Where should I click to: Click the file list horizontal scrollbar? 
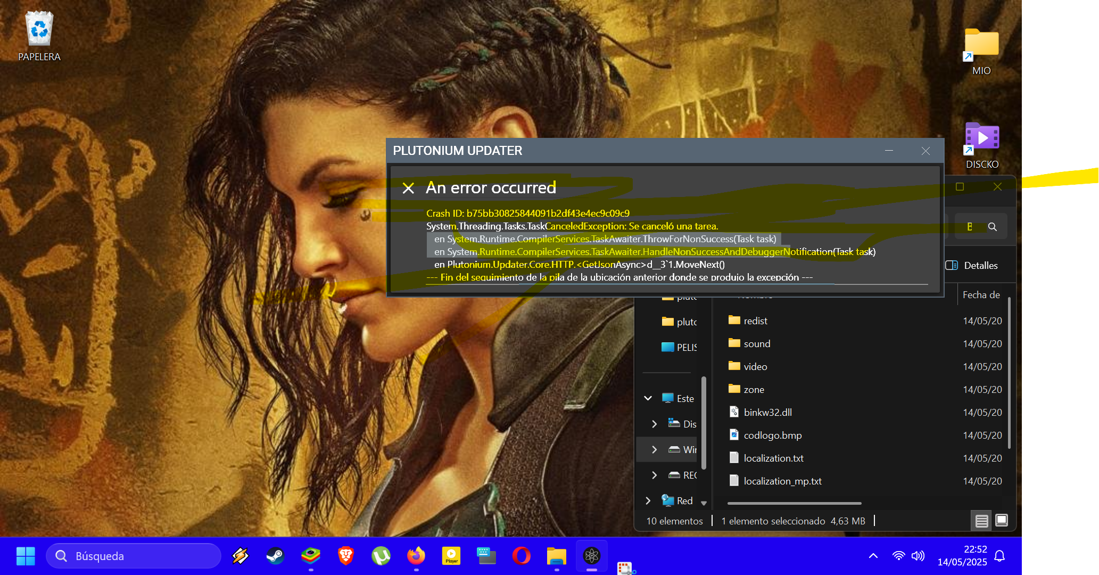[794, 503]
